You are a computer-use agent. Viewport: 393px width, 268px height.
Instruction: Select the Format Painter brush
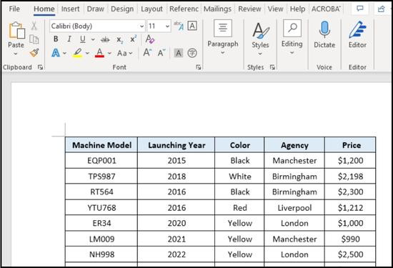coord(34,53)
